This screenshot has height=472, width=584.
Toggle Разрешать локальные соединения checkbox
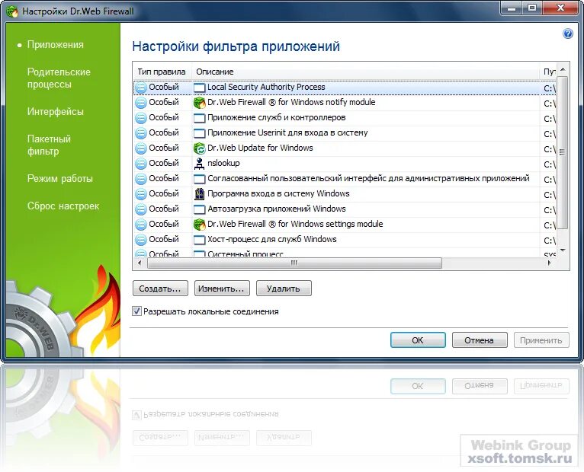pos(136,311)
